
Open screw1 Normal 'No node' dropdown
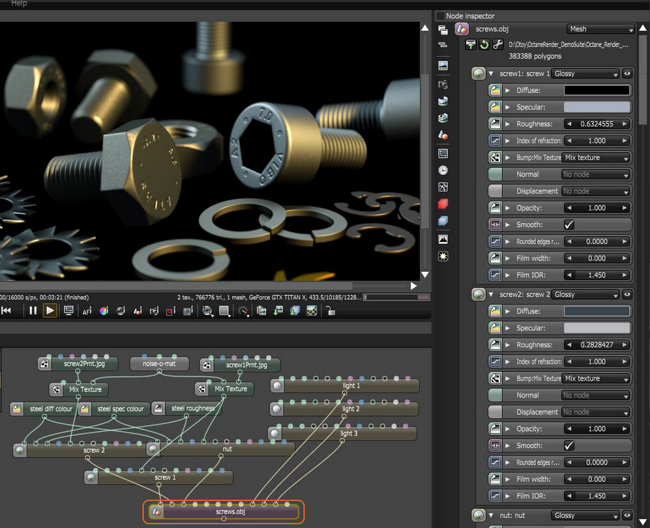click(596, 175)
